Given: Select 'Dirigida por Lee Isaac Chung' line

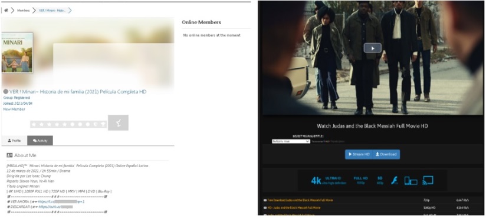Looking at the screenshot, I should [x=28, y=176].
